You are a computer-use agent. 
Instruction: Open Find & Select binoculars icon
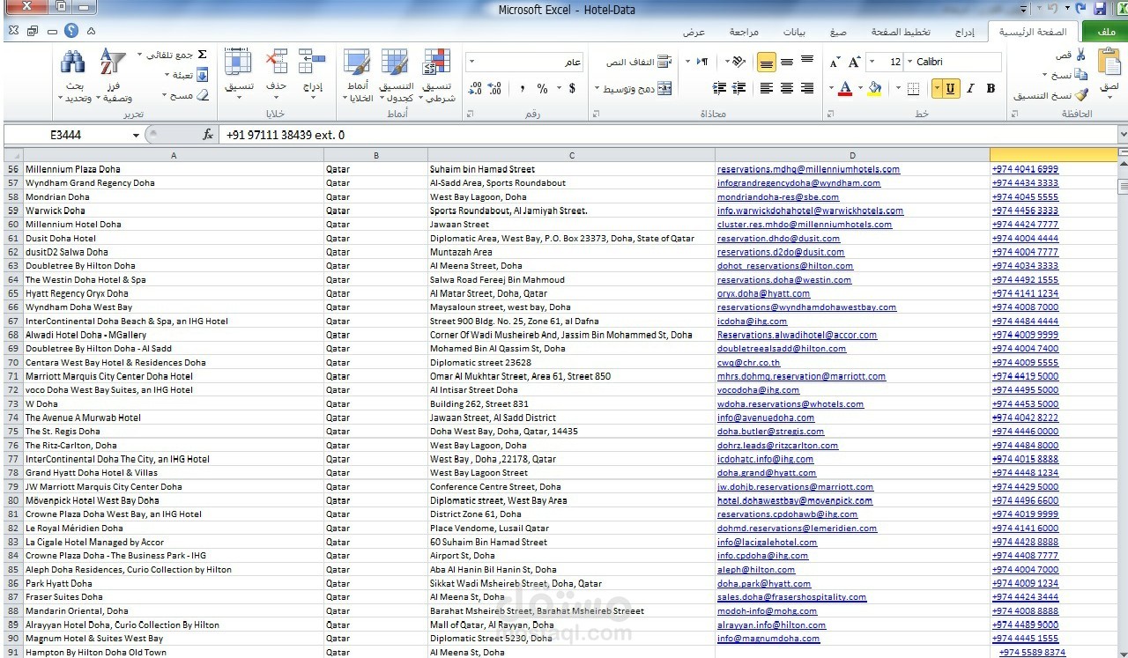click(72, 62)
